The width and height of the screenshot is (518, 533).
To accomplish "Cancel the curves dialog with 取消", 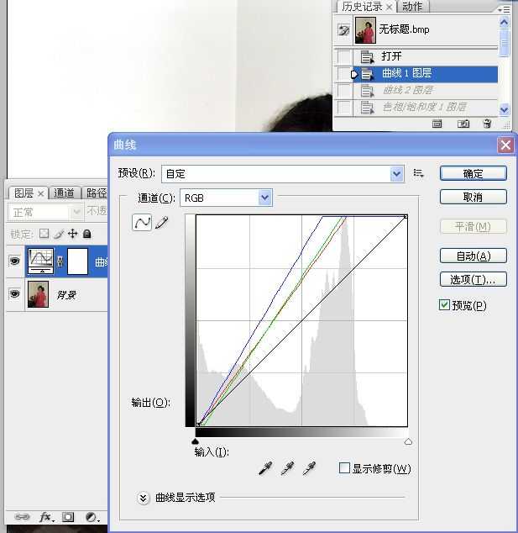I will point(474,197).
